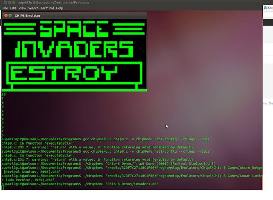Click the Trip8 Demo run command line
The width and height of the screenshot is (273, 200).
(108, 164)
